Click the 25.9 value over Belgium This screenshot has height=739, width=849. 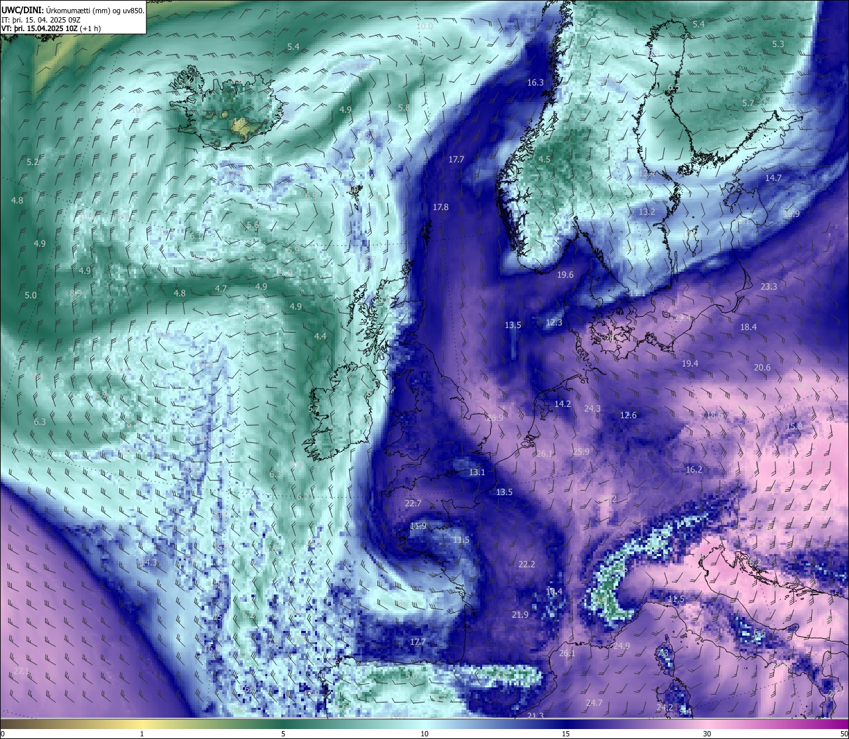pos(580,452)
